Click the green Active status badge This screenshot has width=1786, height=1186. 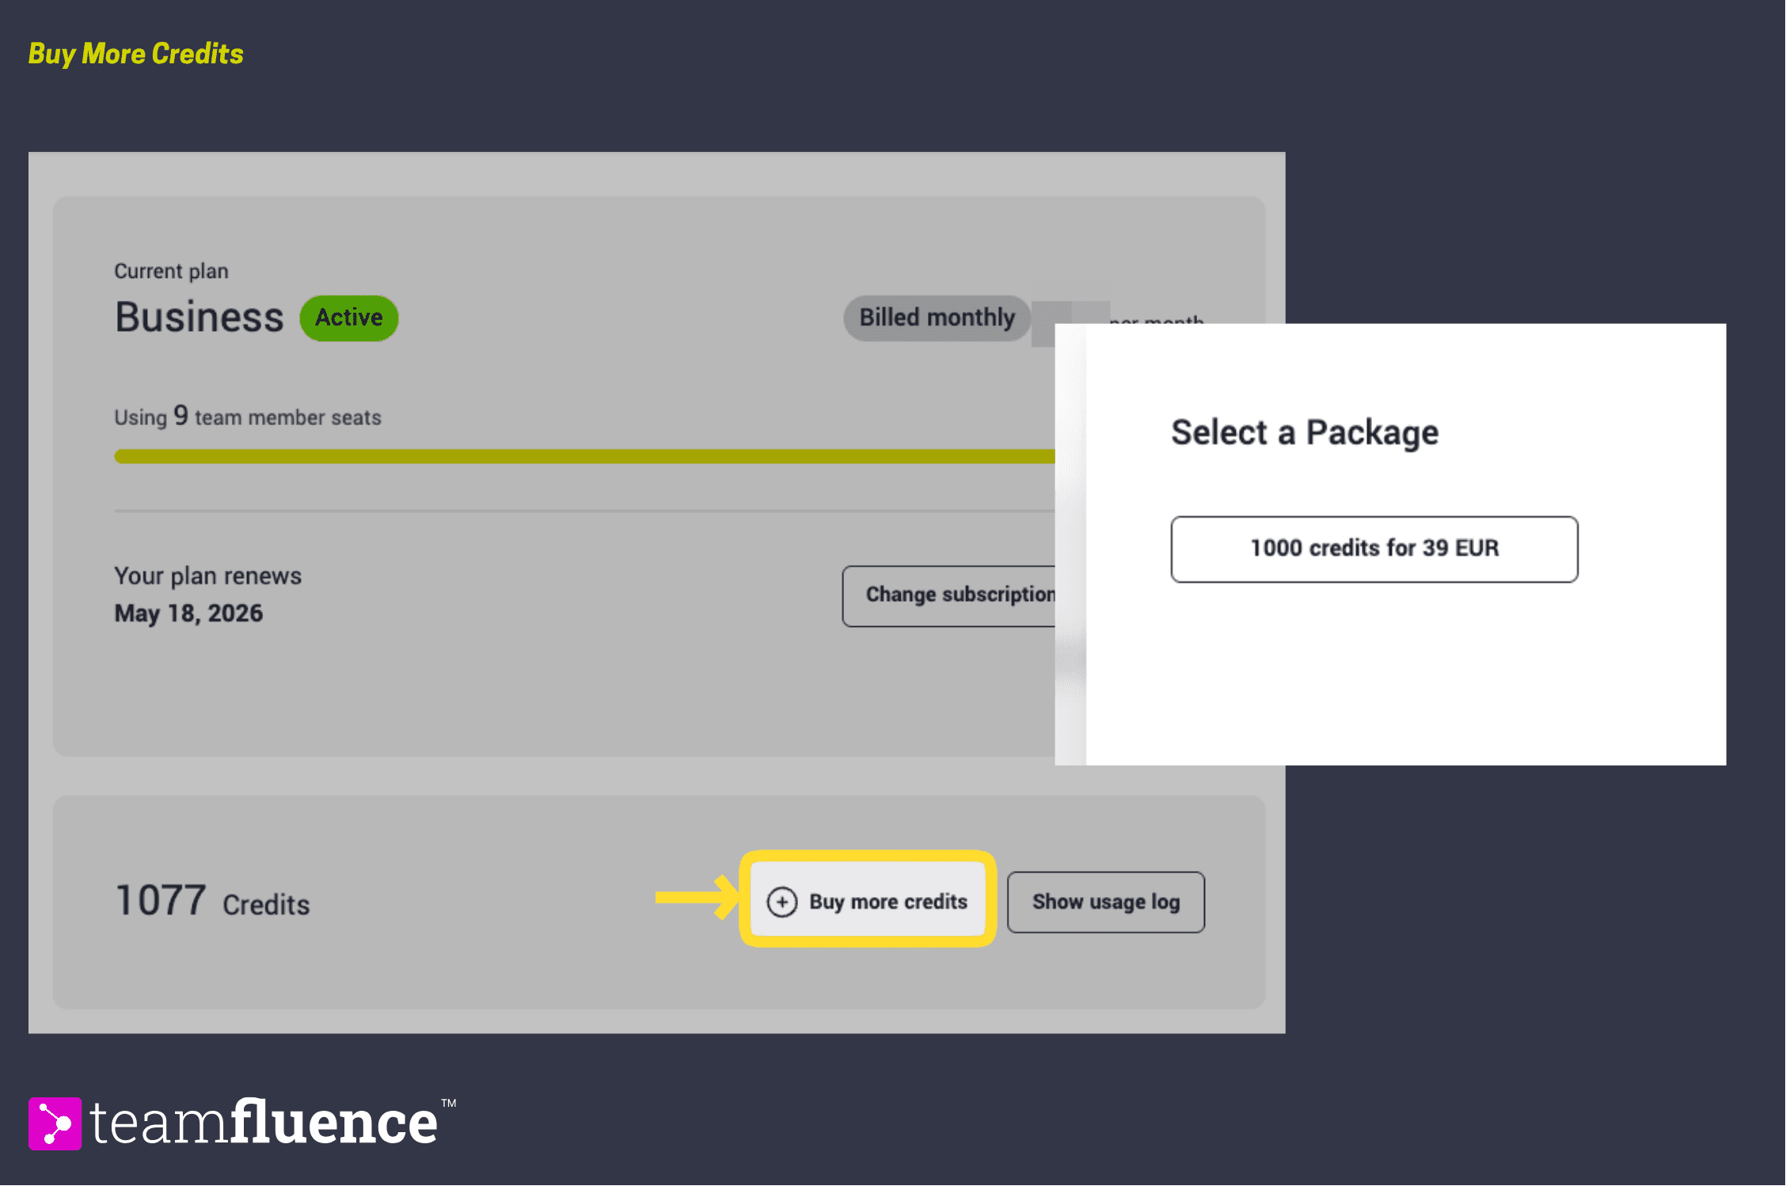pos(348,318)
